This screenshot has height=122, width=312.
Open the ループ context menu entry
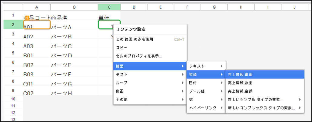(150, 83)
